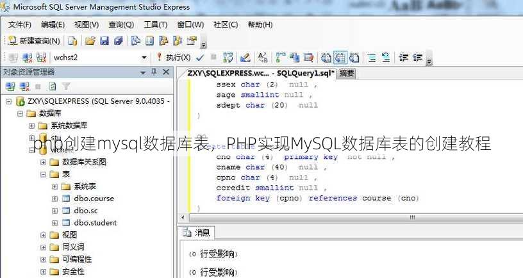
Task: Click the 新建查询(N) new query button
Action: tap(34, 41)
